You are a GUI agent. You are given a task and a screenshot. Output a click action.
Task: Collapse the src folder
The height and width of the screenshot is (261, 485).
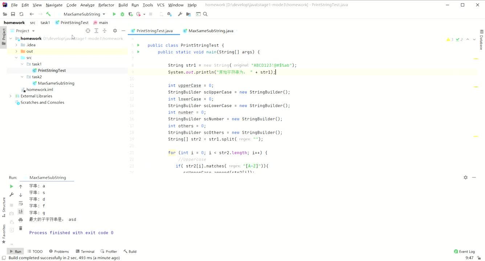[16, 58]
